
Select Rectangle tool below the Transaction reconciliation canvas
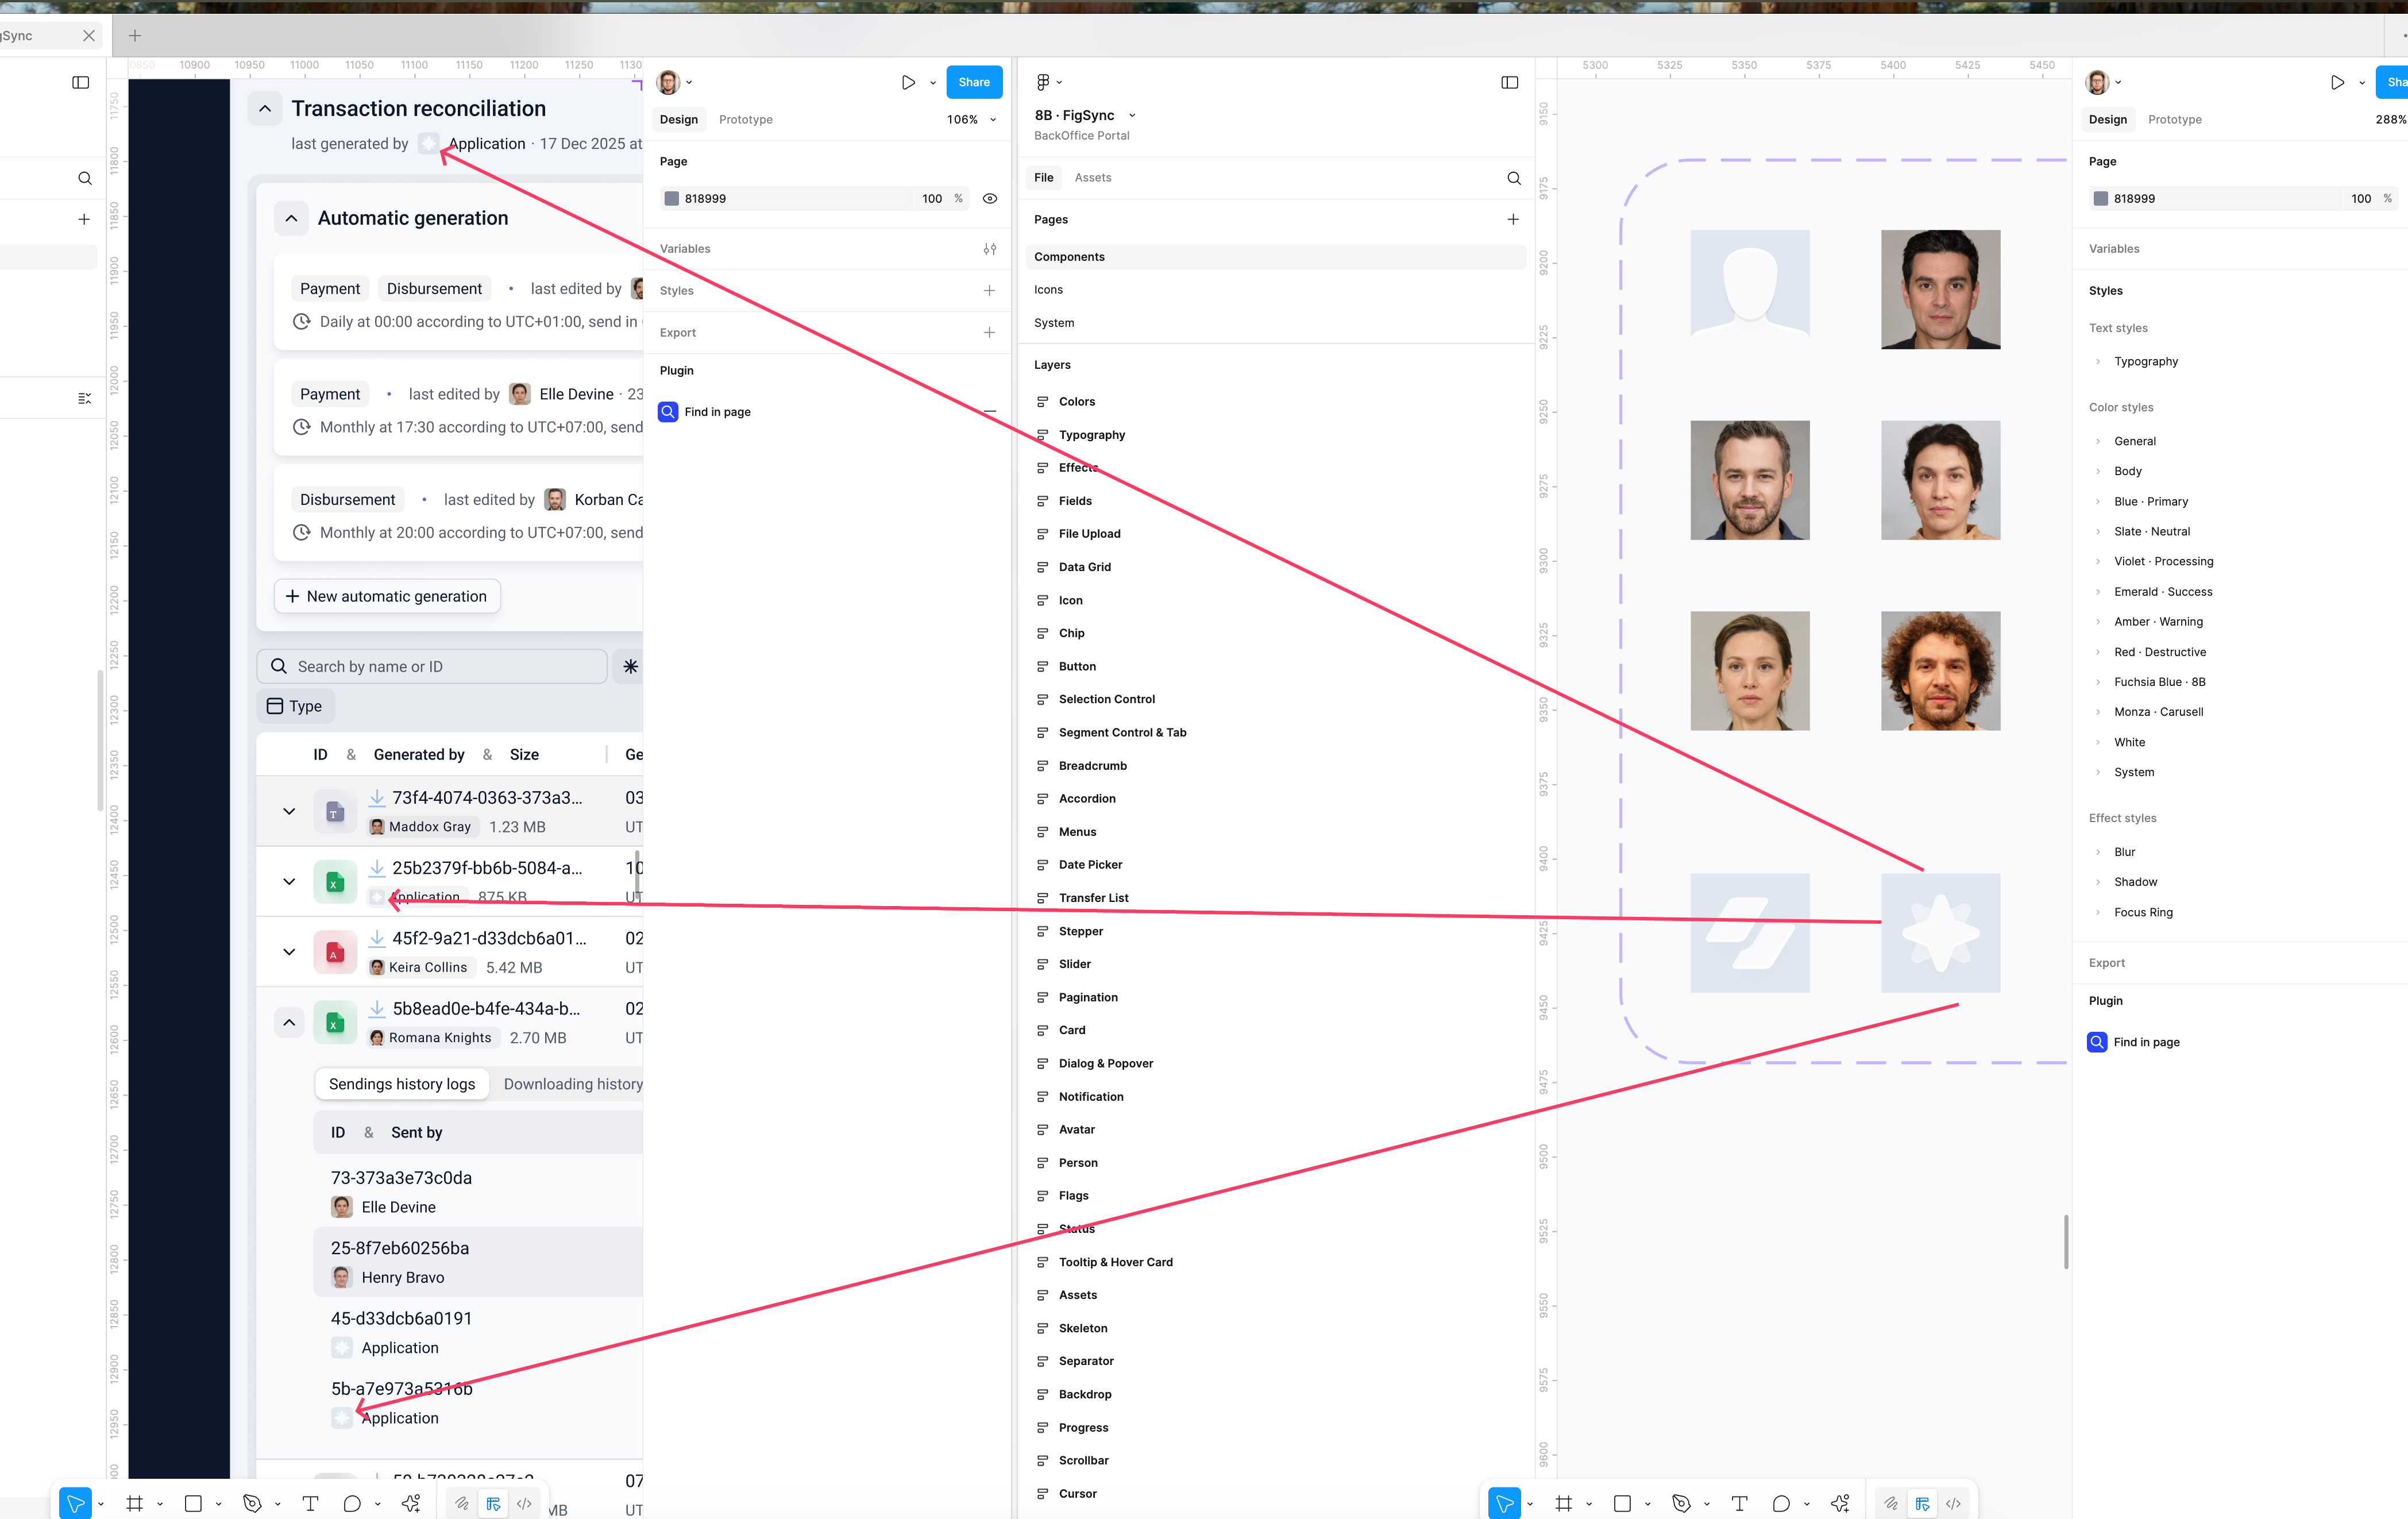[x=194, y=1503]
